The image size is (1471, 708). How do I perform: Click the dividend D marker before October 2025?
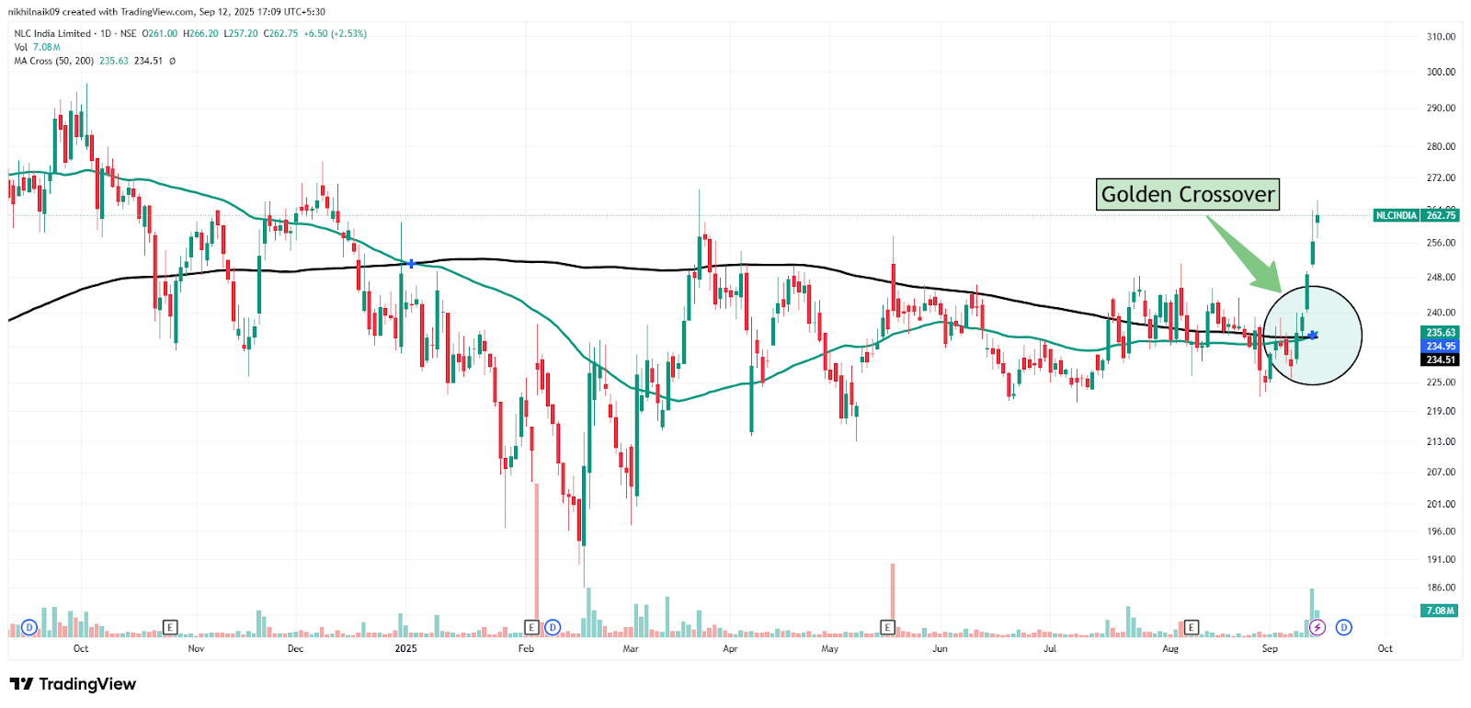(1344, 627)
